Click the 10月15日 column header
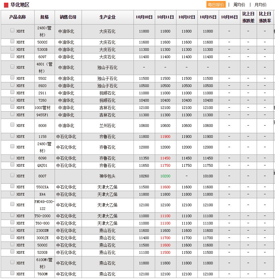 click(x=208, y=17)
